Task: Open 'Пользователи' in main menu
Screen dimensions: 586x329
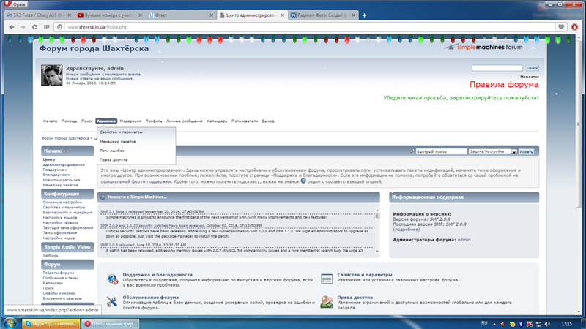Action: click(x=245, y=121)
